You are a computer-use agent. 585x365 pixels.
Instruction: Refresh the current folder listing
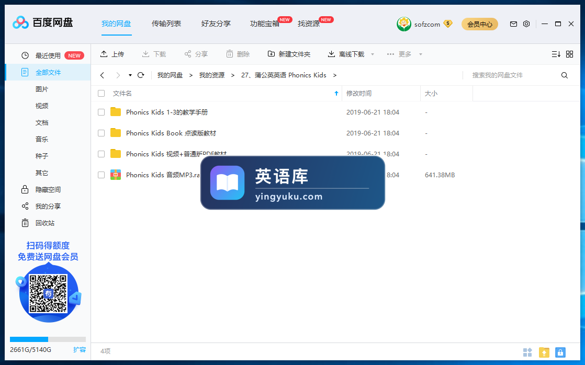coord(141,75)
